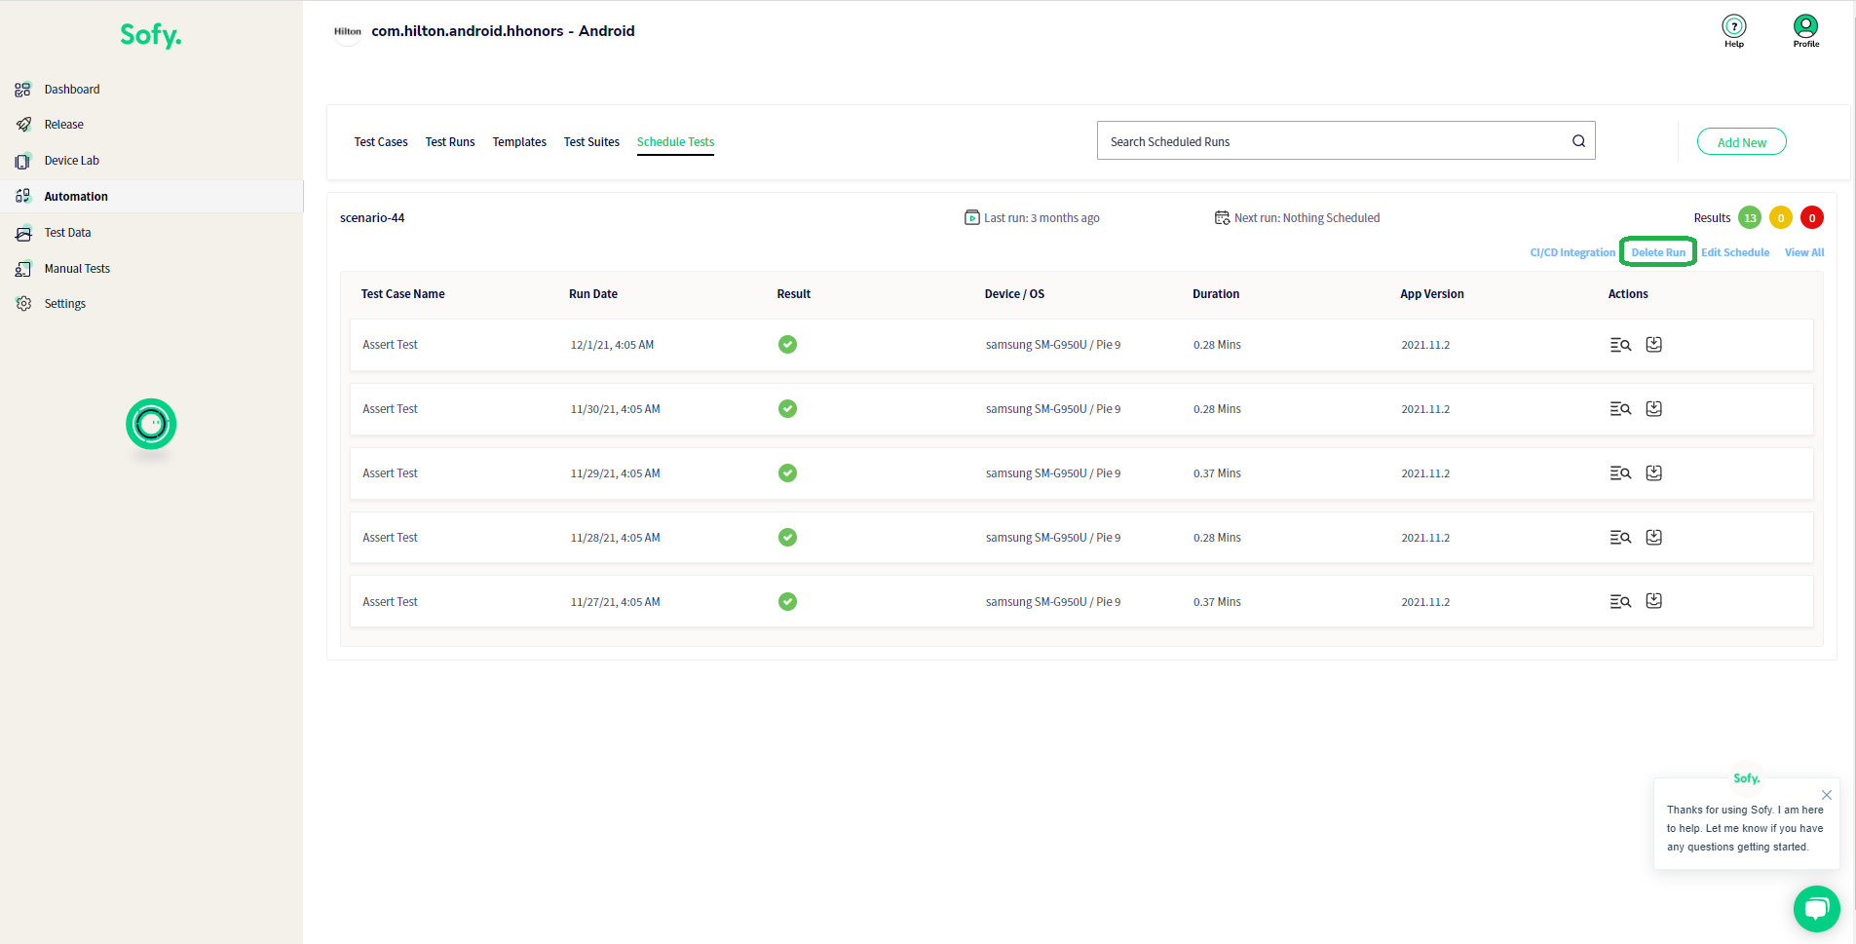Screen dimensions: 1856x944
Task: Download results of 11/29/21 run
Action: point(1654,472)
